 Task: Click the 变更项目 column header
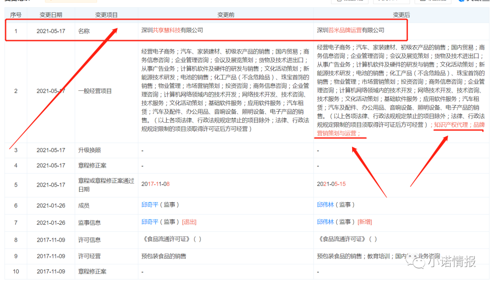pos(106,15)
